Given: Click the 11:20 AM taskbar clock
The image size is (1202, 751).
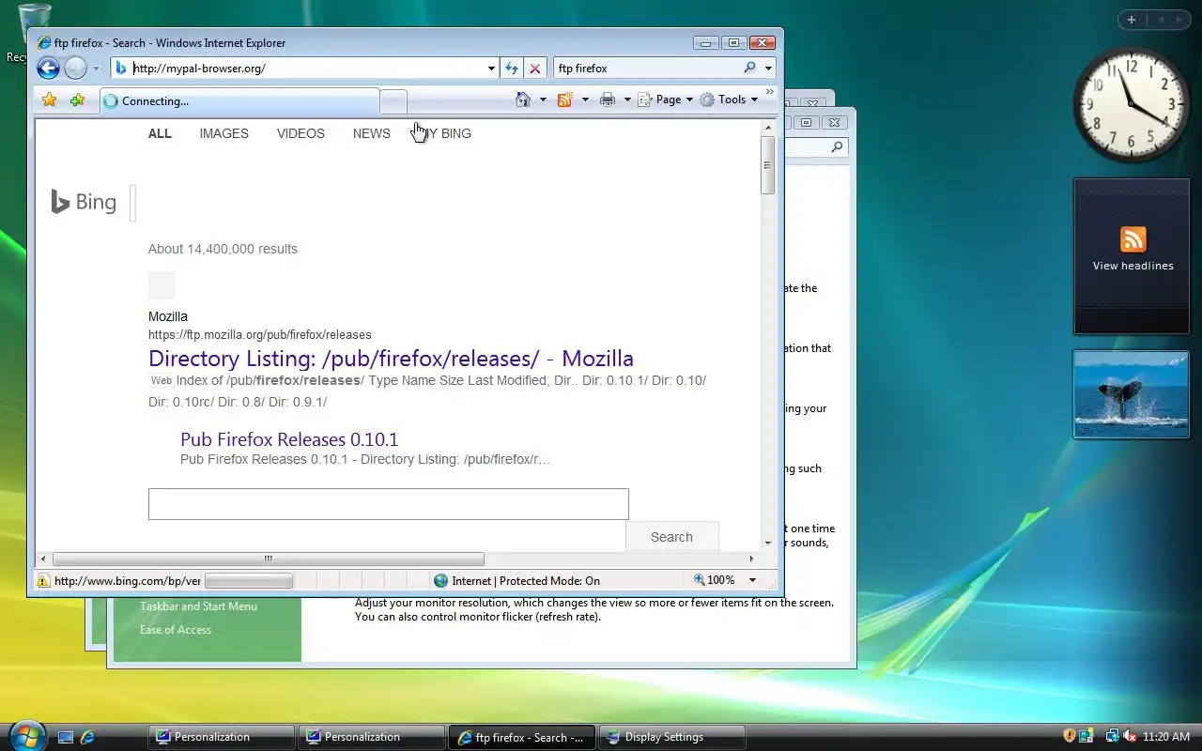Looking at the screenshot, I should coord(1167,737).
